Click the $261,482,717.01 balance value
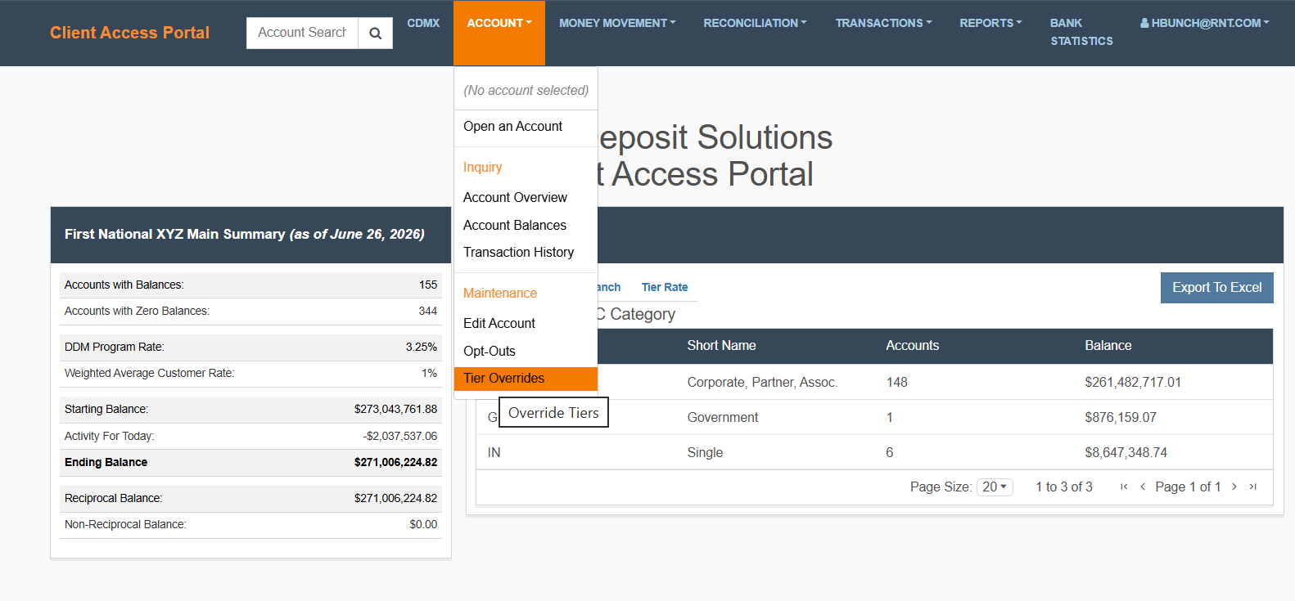 point(1133,383)
